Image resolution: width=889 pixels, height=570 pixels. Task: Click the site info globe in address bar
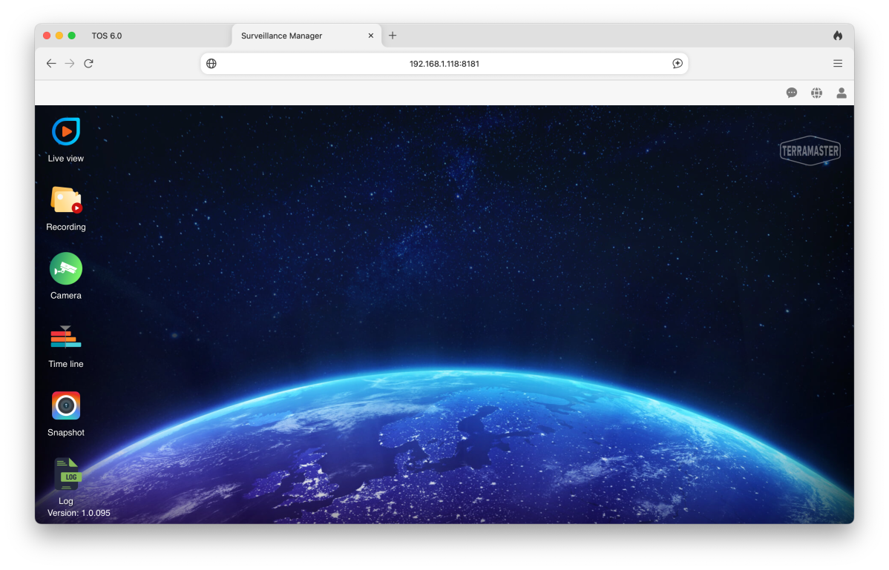(x=211, y=64)
